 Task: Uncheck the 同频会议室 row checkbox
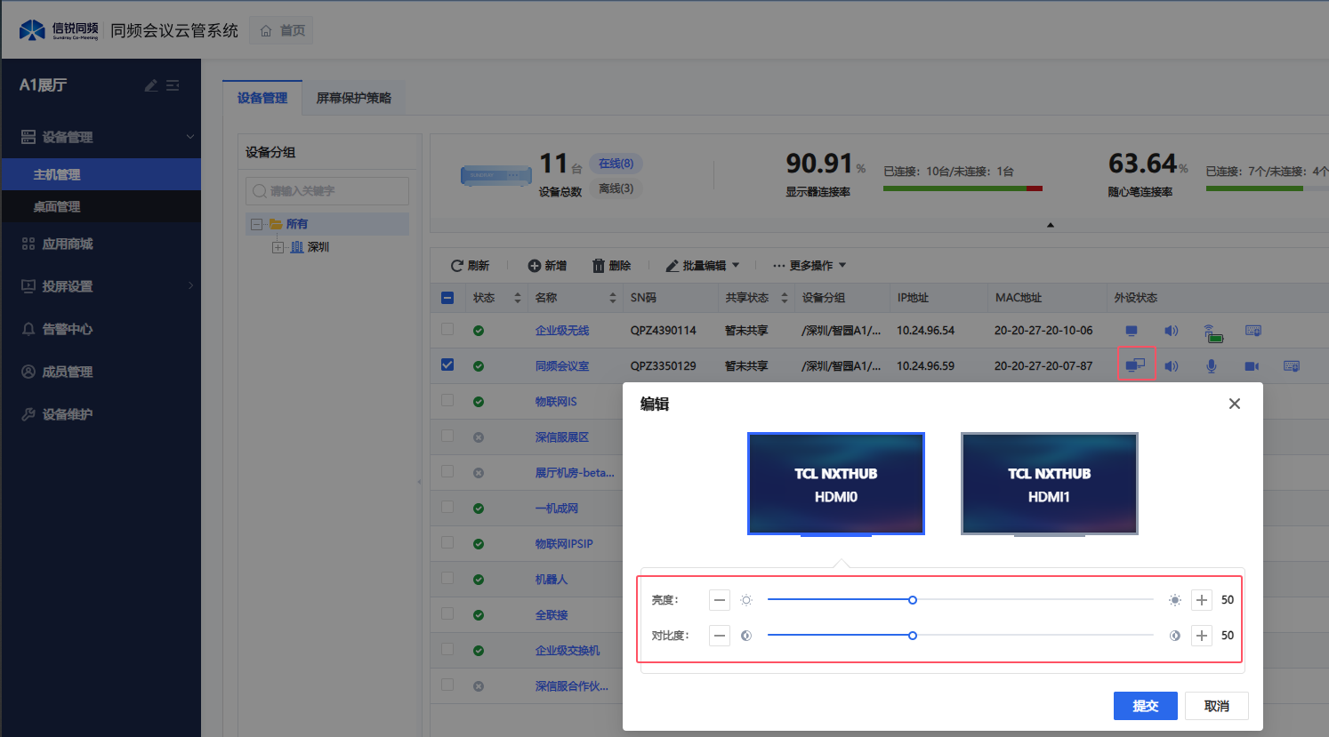click(x=447, y=364)
